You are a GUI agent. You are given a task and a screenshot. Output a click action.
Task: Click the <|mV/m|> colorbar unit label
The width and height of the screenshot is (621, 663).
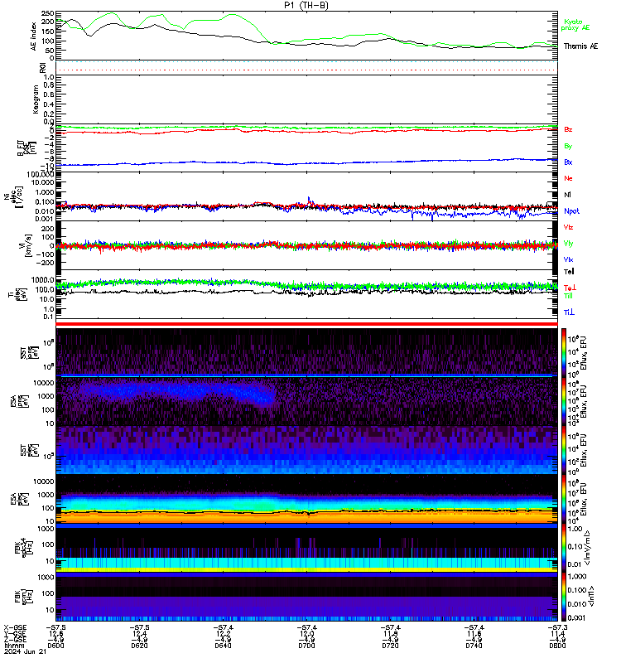point(588,548)
